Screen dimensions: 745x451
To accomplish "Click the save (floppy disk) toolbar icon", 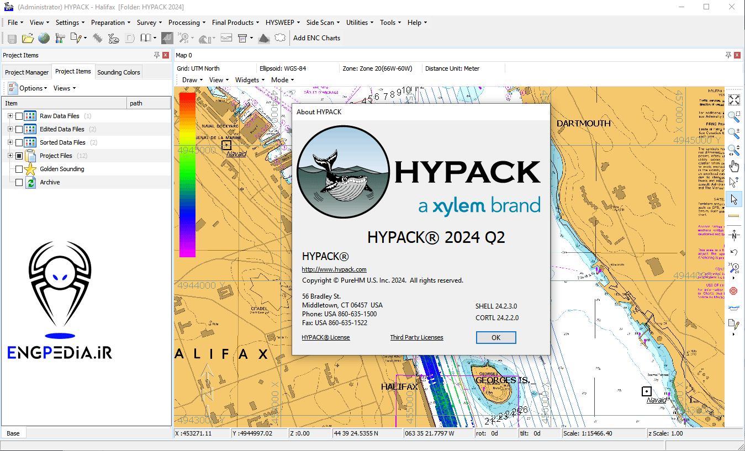I will (12, 38).
